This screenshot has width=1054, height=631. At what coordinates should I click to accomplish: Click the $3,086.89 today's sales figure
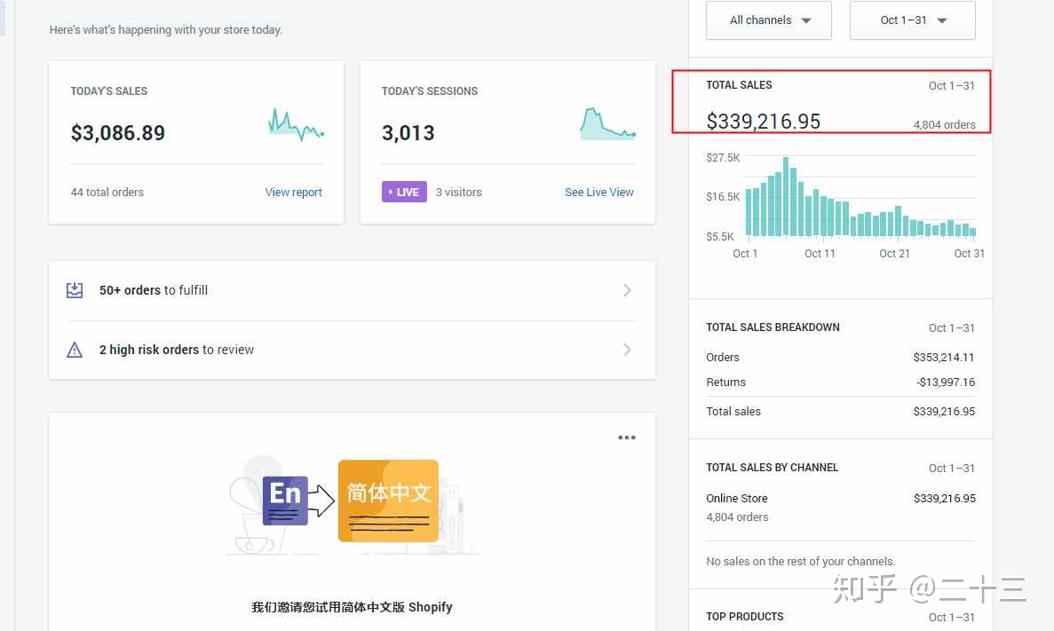[x=117, y=133]
